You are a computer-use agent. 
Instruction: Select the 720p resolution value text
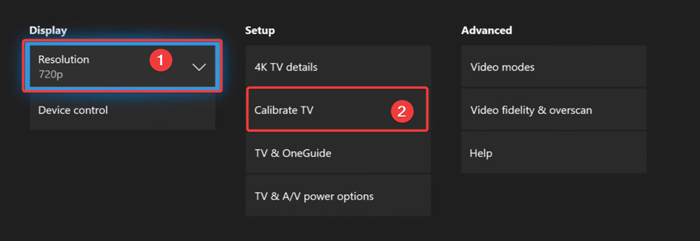click(51, 74)
